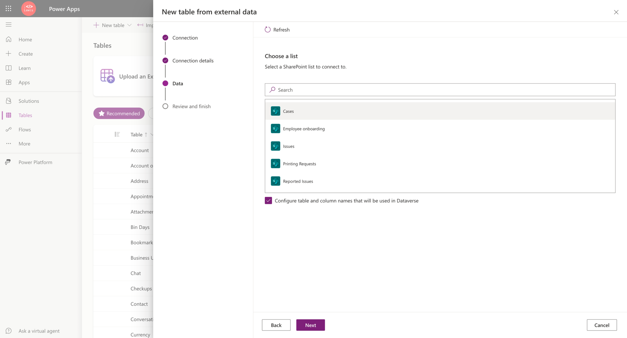The width and height of the screenshot is (627, 338).
Task: Click the Home icon in the sidebar
Action: pos(8,39)
